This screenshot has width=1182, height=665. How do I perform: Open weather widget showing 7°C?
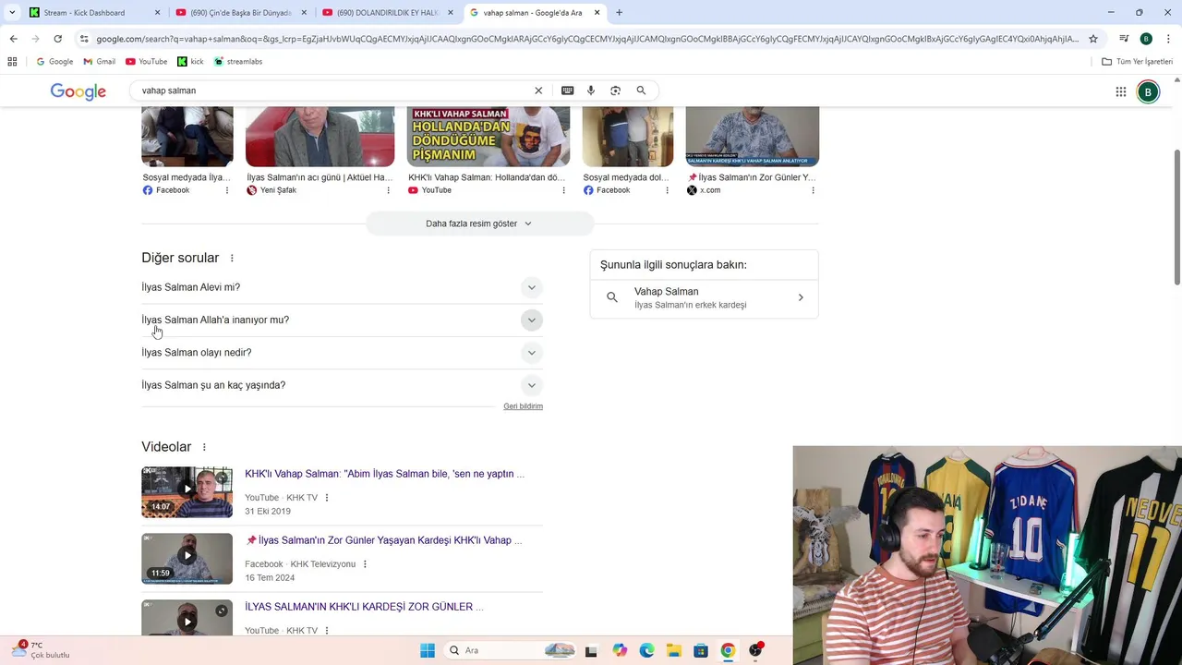click(40, 650)
